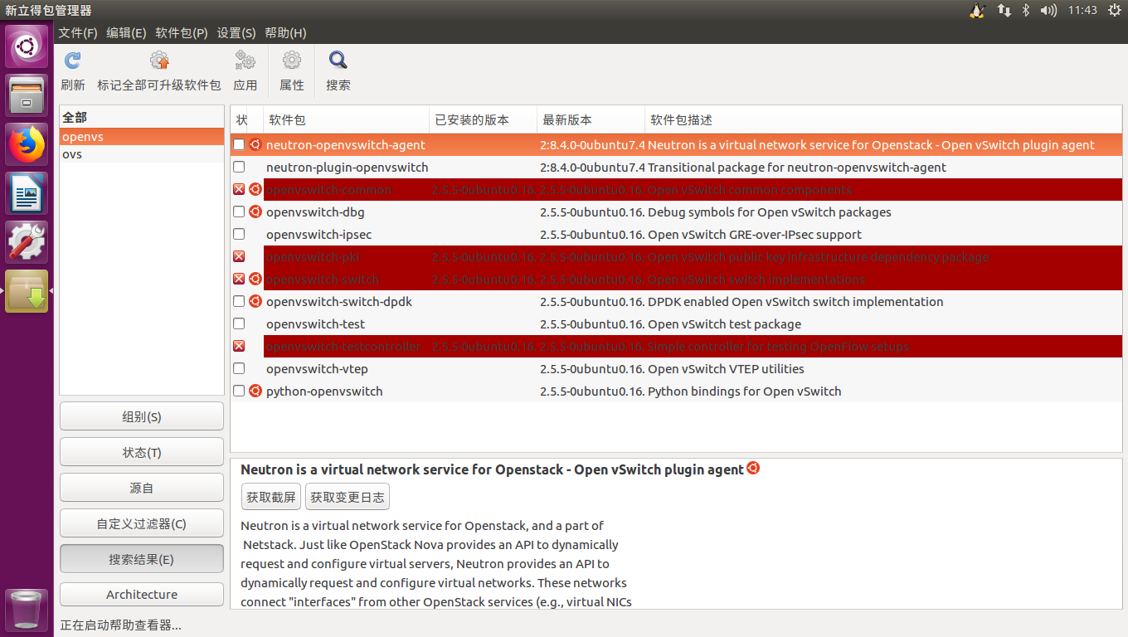Sort by Description (软件包描述) column header
The image size is (1128, 637).
point(883,119)
